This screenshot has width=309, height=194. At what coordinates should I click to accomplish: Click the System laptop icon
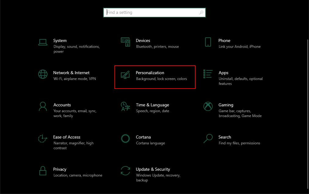click(43, 42)
